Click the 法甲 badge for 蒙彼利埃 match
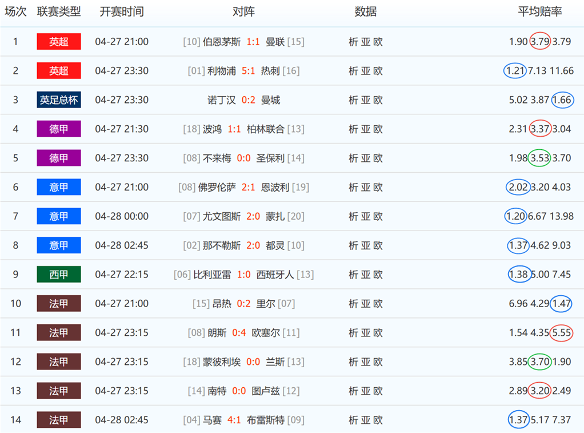 point(59,362)
